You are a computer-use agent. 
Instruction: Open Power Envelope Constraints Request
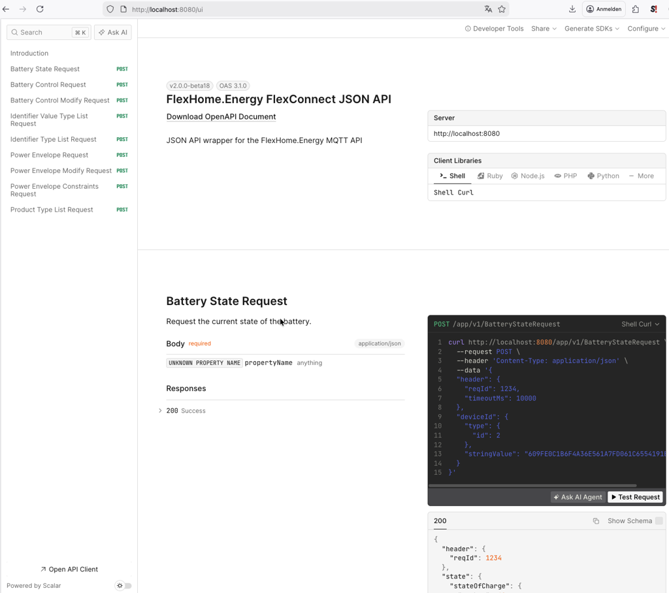69,190
